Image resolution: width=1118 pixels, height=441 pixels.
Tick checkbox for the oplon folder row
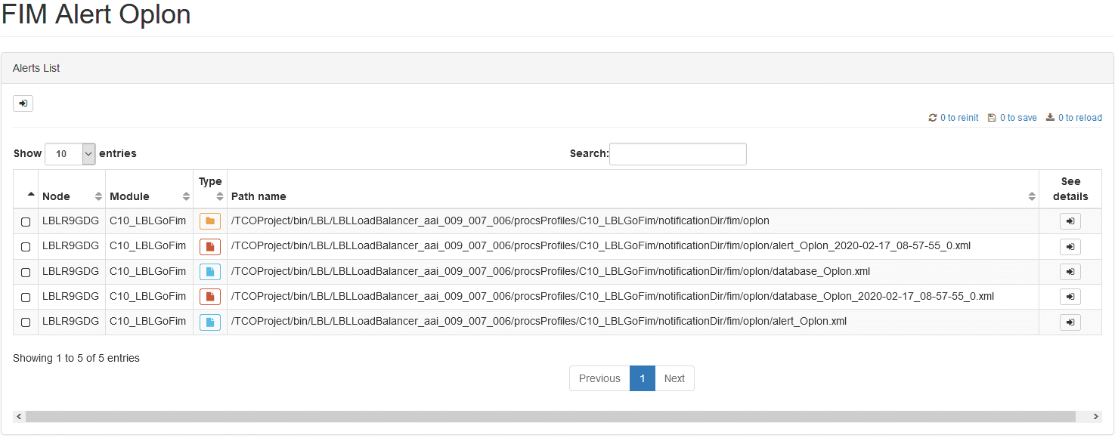26,222
